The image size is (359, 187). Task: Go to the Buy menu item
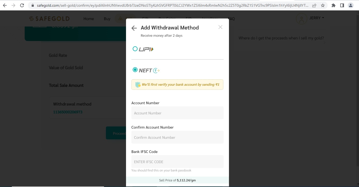(x=107, y=19)
